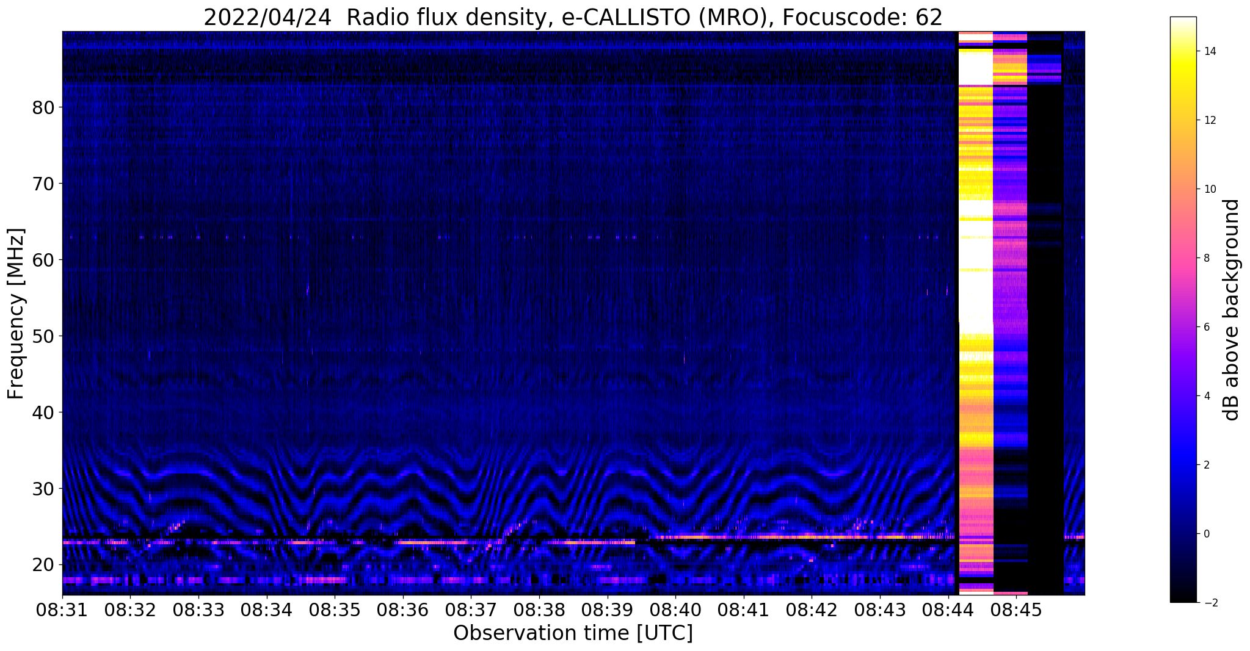Click the 12 colorbar tick label
1250x651 pixels.
coord(1208,120)
